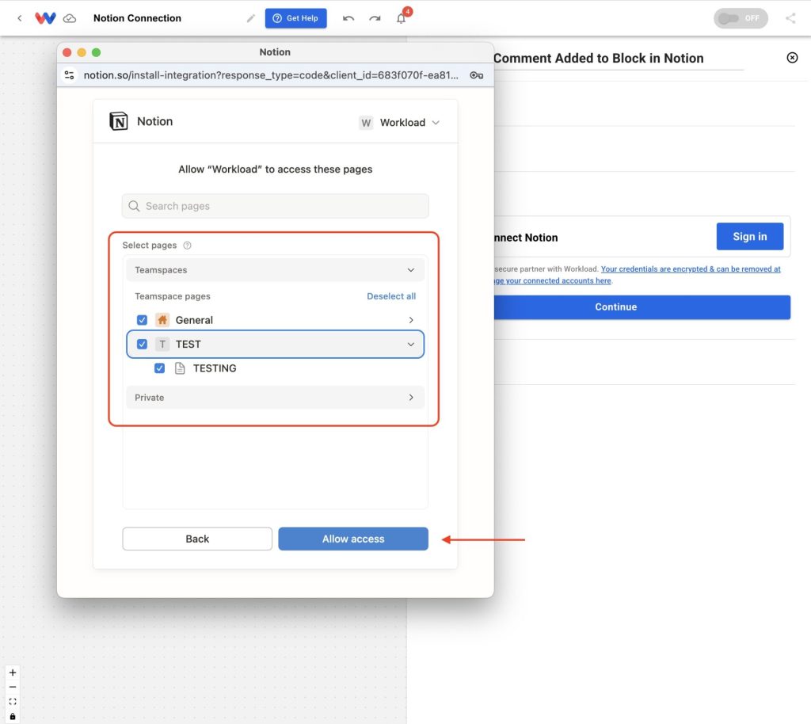Screen dimensions: 811x724
Task: Click the Notion popup URL address
Action: click(271, 75)
